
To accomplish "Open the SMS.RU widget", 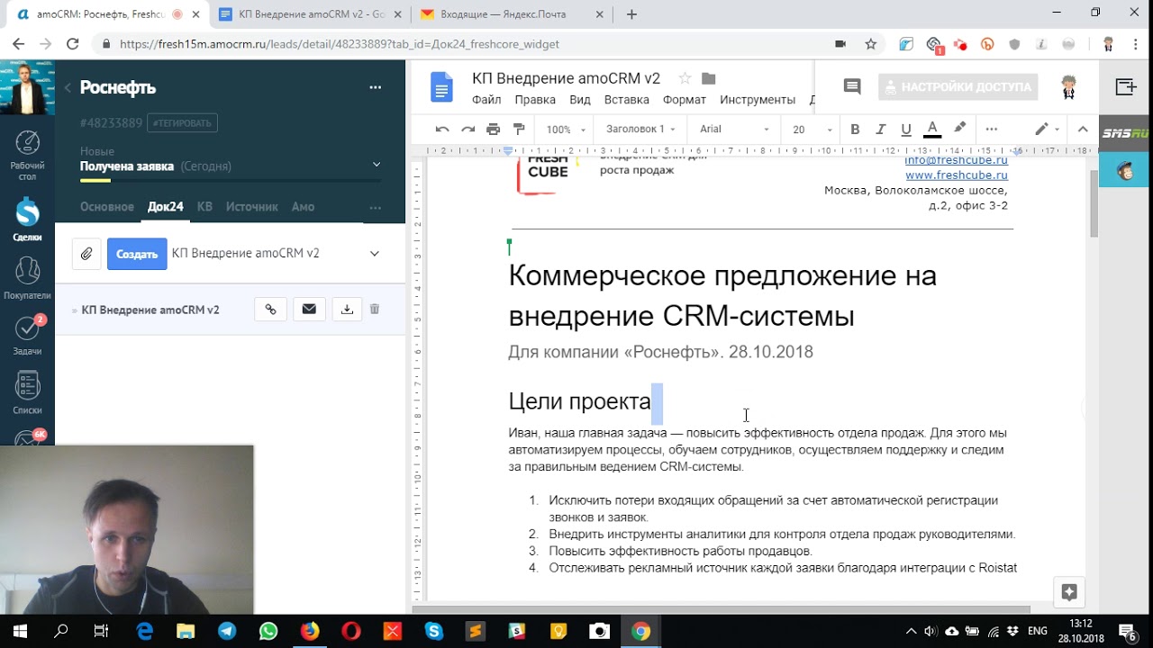I will 1126,133.
